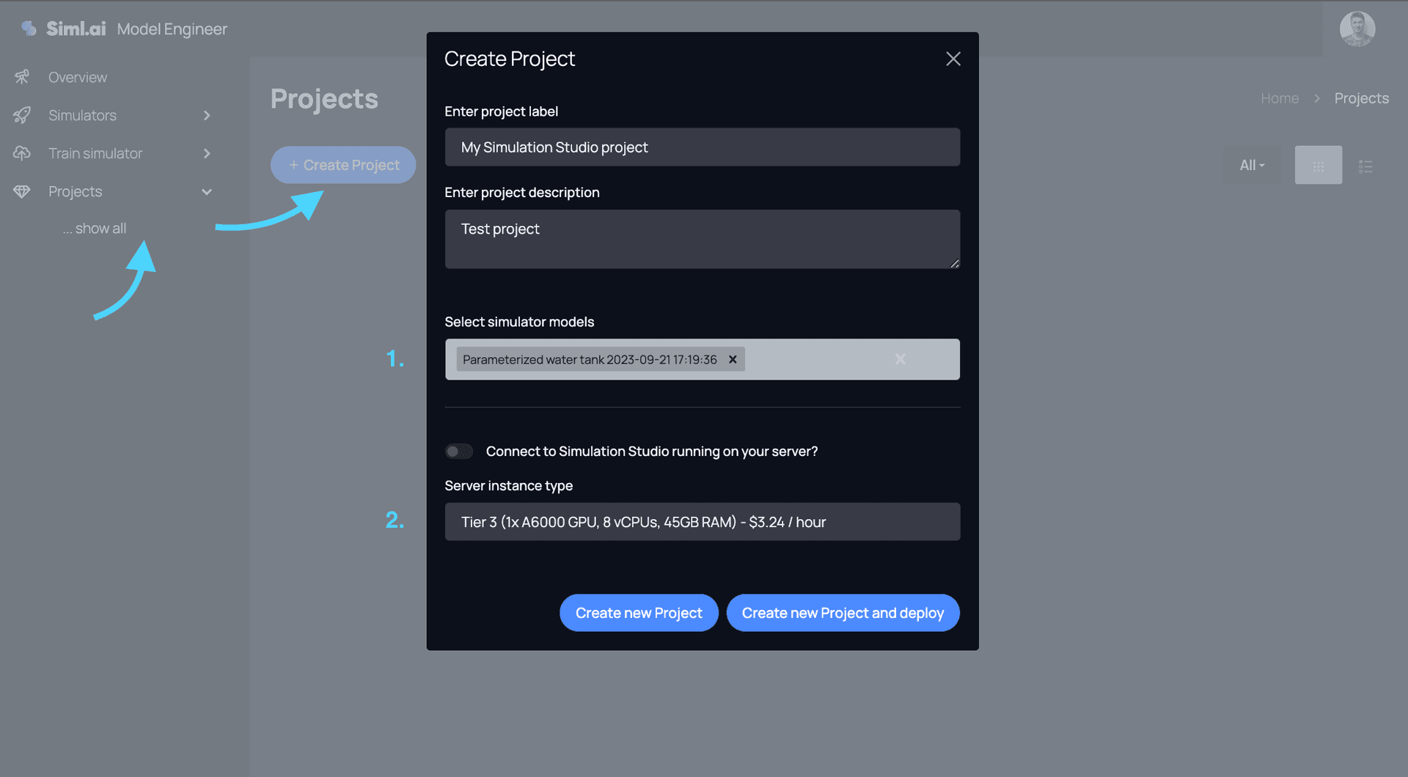Click the Projects diamond icon
The image size is (1408, 777).
click(x=22, y=191)
